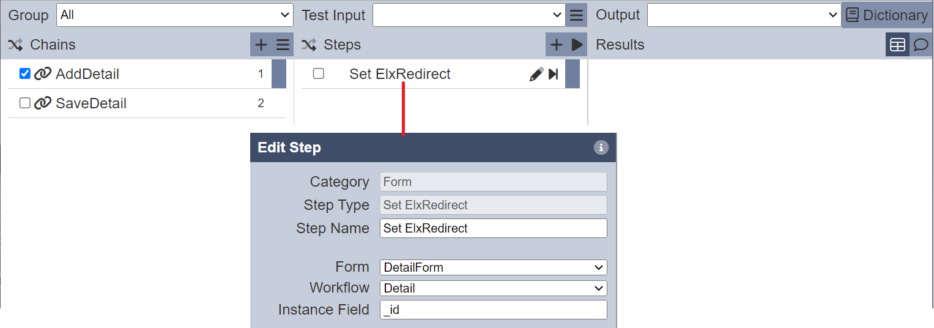Open the Test Input dropdown
The height and width of the screenshot is (328, 934).
[469, 15]
